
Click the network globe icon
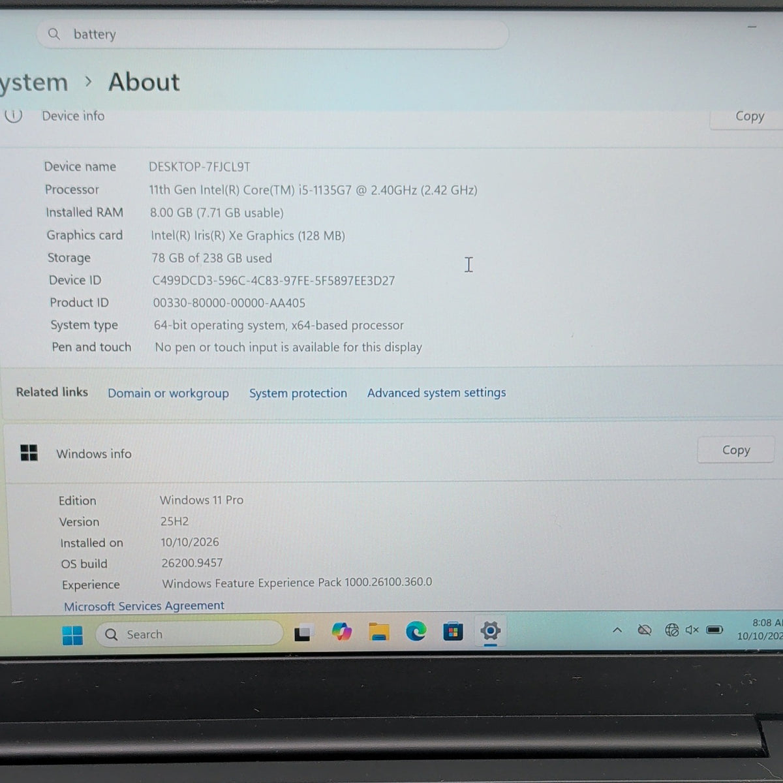click(671, 630)
